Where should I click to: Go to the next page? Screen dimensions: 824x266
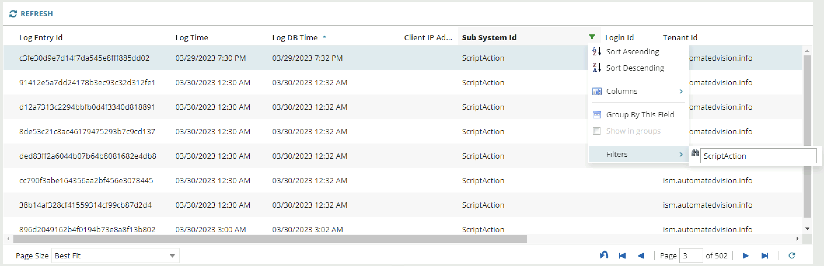(x=745, y=256)
